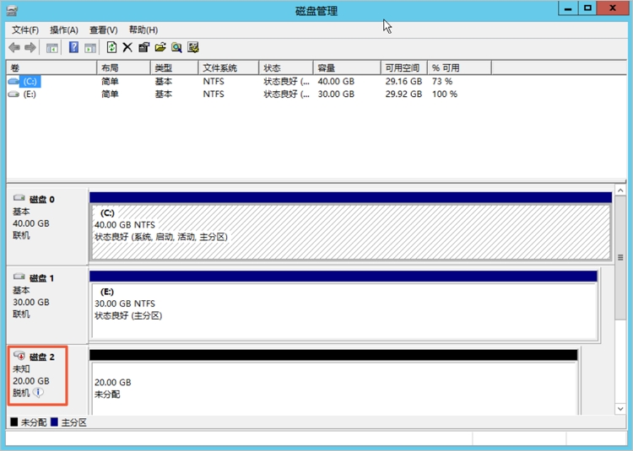Select the 磁盘 2 offline disk label
633x451 pixels.
click(x=41, y=357)
